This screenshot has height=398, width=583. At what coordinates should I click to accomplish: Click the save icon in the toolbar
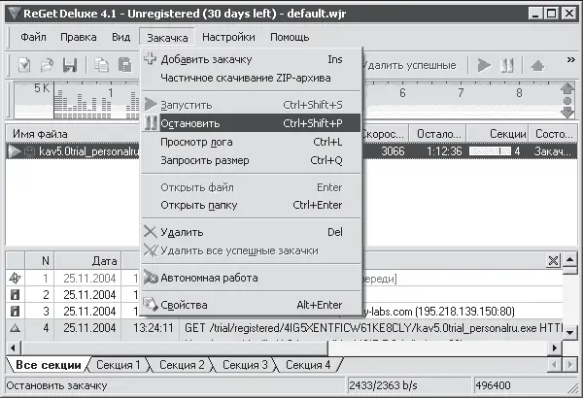pos(70,65)
